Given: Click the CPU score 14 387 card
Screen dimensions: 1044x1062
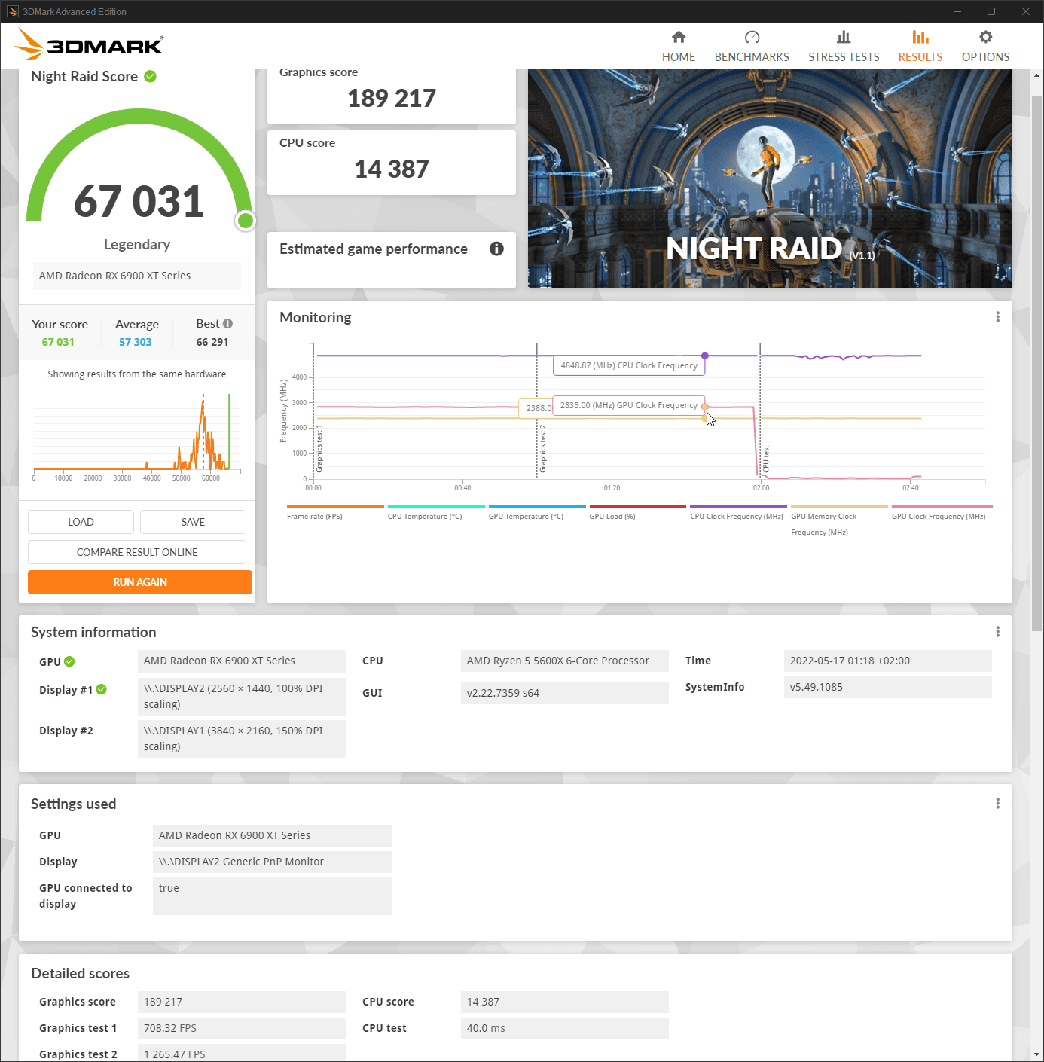Looking at the screenshot, I should (392, 163).
